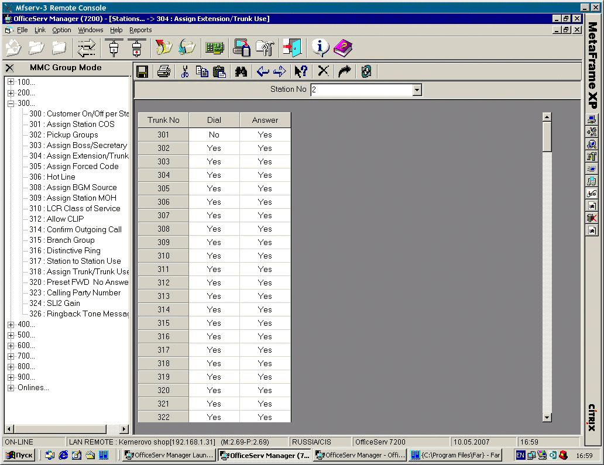604x465 pixels.
Task: Click the X icon in the lower toolbar
Action: 323,71
